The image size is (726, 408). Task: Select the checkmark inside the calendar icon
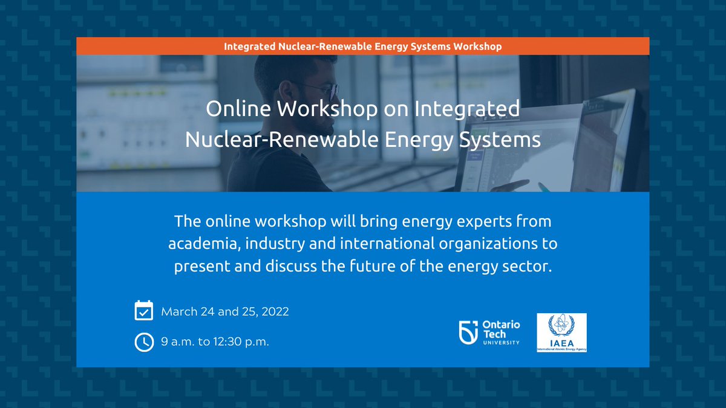click(143, 313)
